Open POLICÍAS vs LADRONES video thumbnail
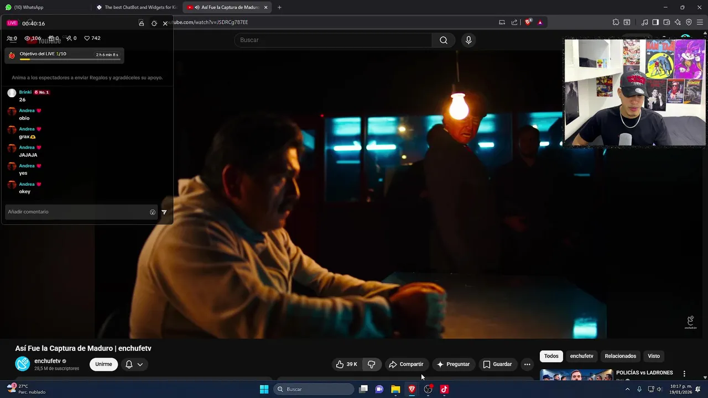 point(576,375)
